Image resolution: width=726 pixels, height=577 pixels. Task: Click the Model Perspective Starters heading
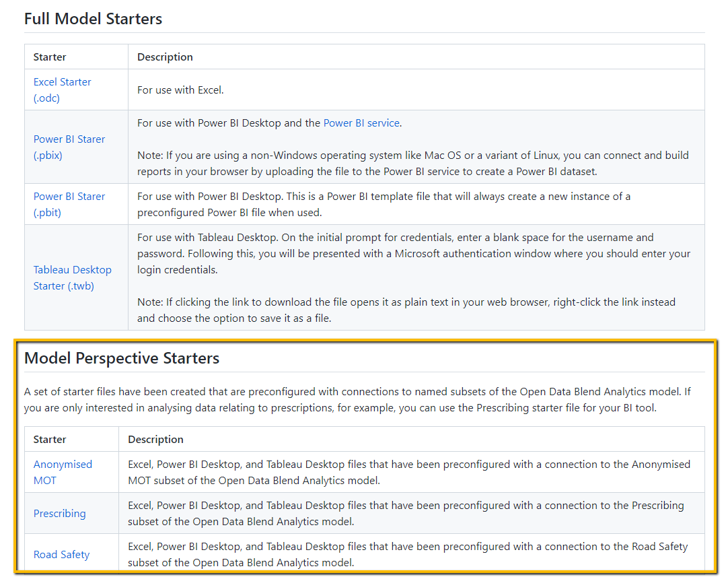coord(122,358)
